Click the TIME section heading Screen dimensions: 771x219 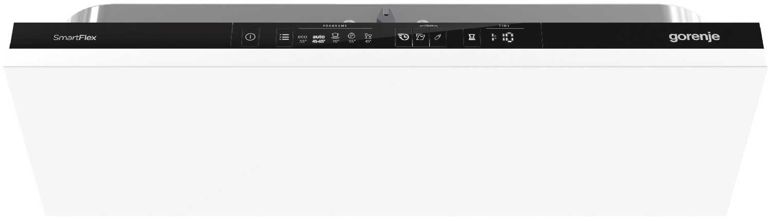click(x=503, y=26)
